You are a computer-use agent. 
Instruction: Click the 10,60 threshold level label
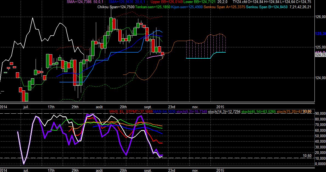click(307, 156)
